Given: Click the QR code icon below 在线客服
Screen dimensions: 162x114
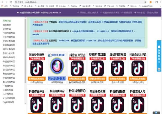Looking at the screenshot, I should 159,69.
